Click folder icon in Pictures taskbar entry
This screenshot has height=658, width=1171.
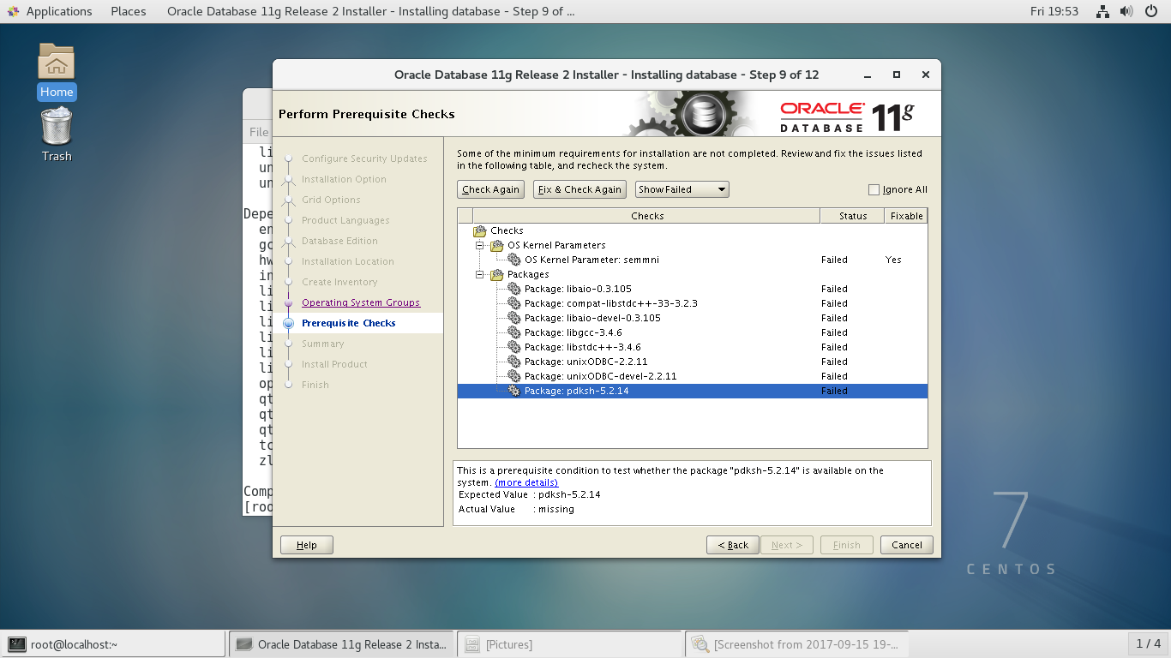click(x=472, y=644)
